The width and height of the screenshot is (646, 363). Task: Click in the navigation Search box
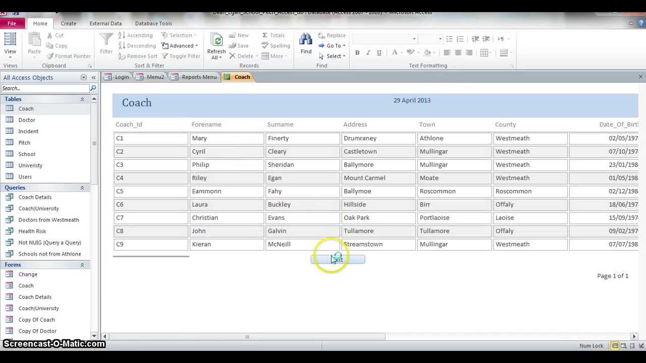[45, 88]
